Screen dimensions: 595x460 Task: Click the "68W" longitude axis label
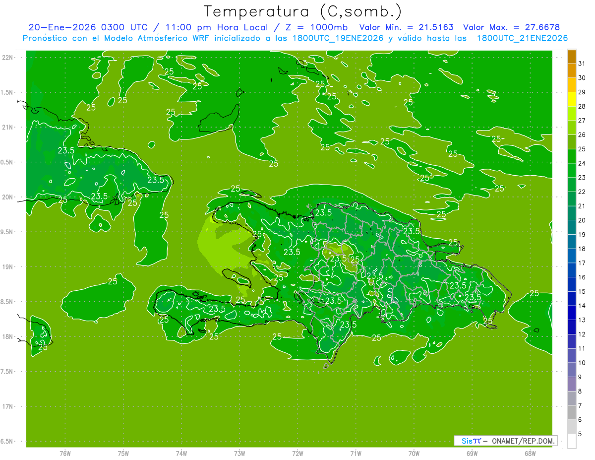[530, 454]
